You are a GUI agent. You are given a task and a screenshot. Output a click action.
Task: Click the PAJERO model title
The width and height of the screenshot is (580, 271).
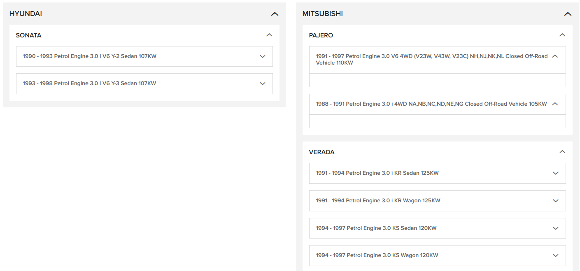click(321, 35)
